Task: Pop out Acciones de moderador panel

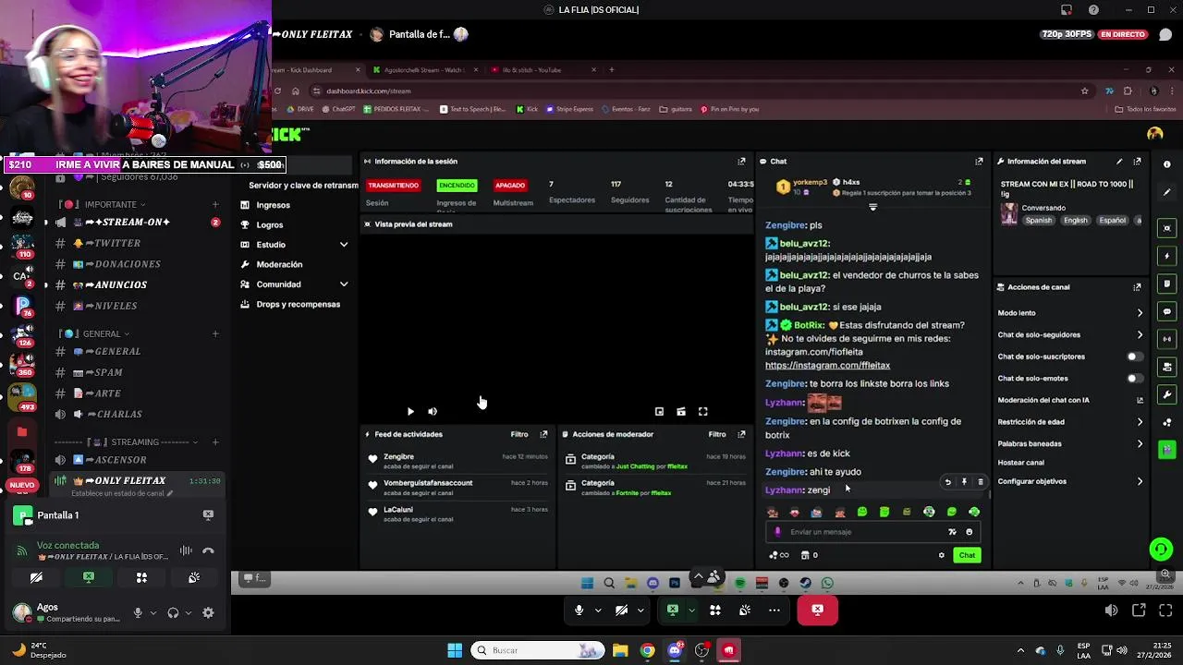Action: click(x=741, y=434)
